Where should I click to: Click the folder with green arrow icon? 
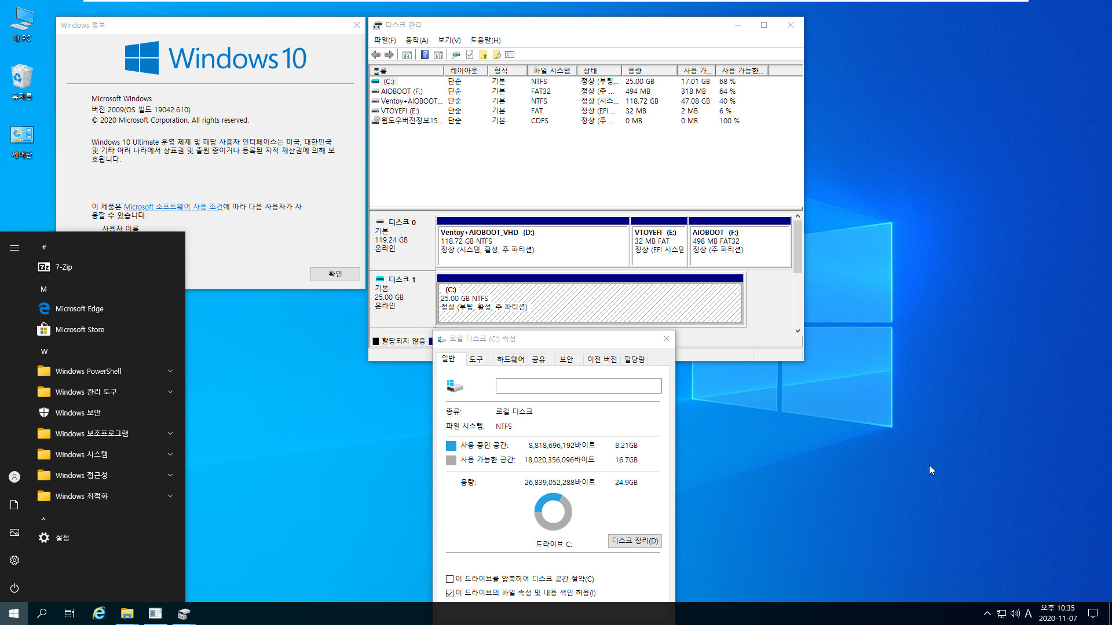484,54
